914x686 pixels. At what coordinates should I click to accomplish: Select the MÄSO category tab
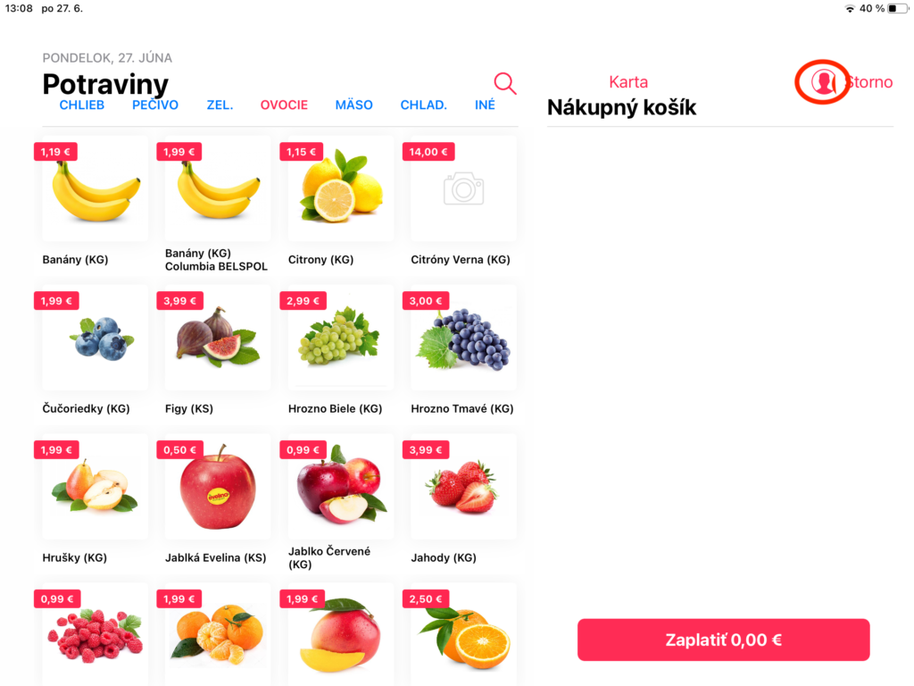[x=353, y=105]
